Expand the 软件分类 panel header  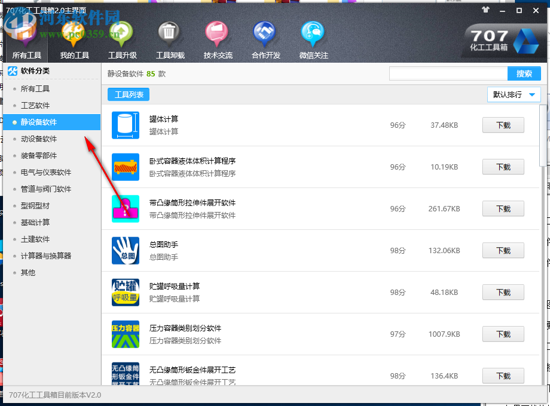36,71
